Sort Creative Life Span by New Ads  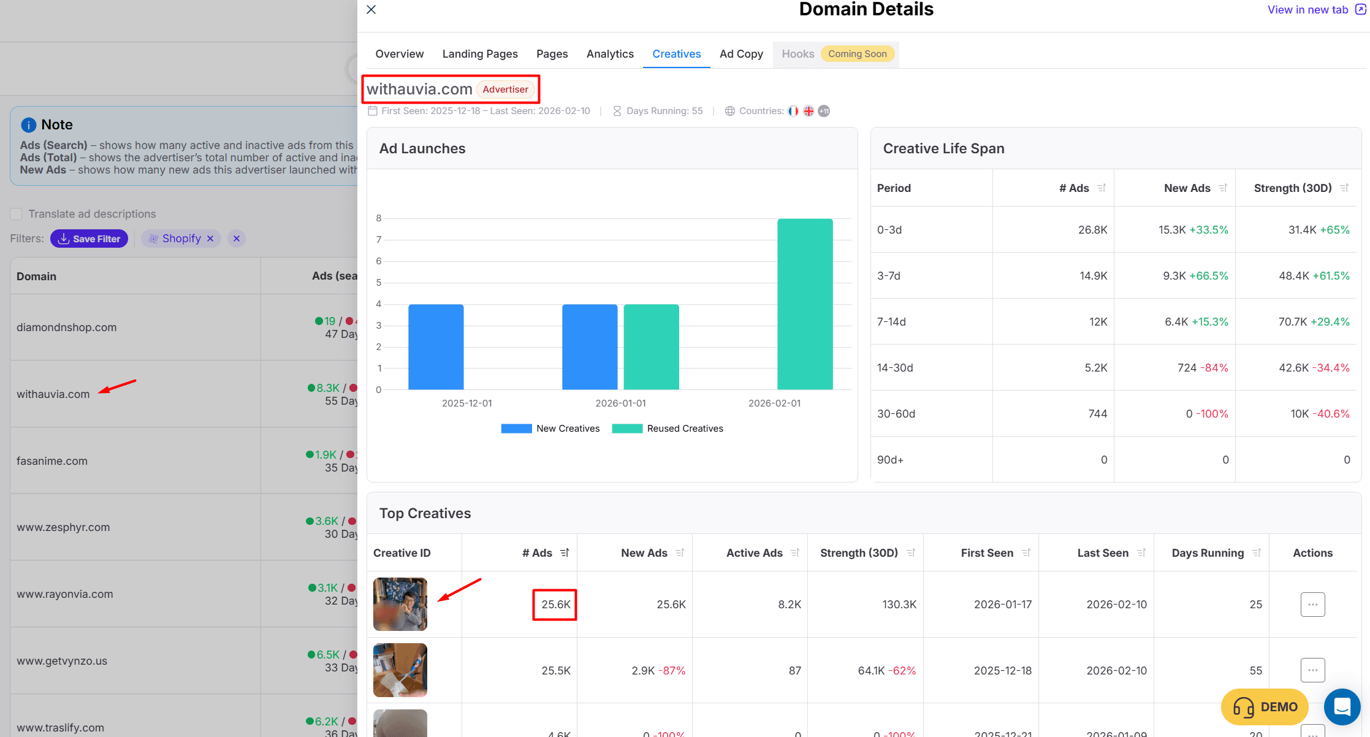[x=1223, y=188]
